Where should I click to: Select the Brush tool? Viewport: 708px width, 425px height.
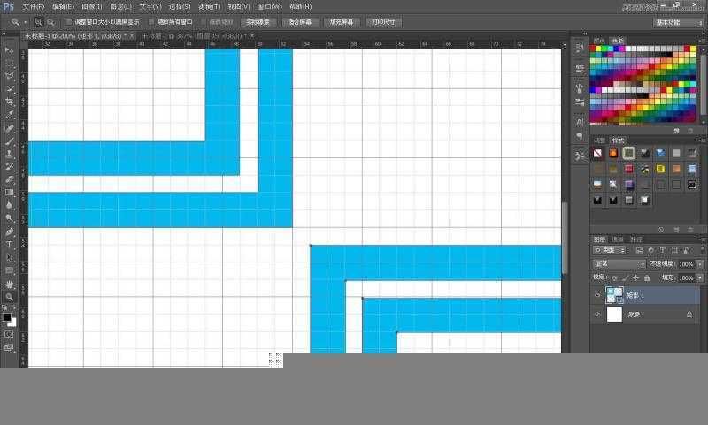click(9, 141)
